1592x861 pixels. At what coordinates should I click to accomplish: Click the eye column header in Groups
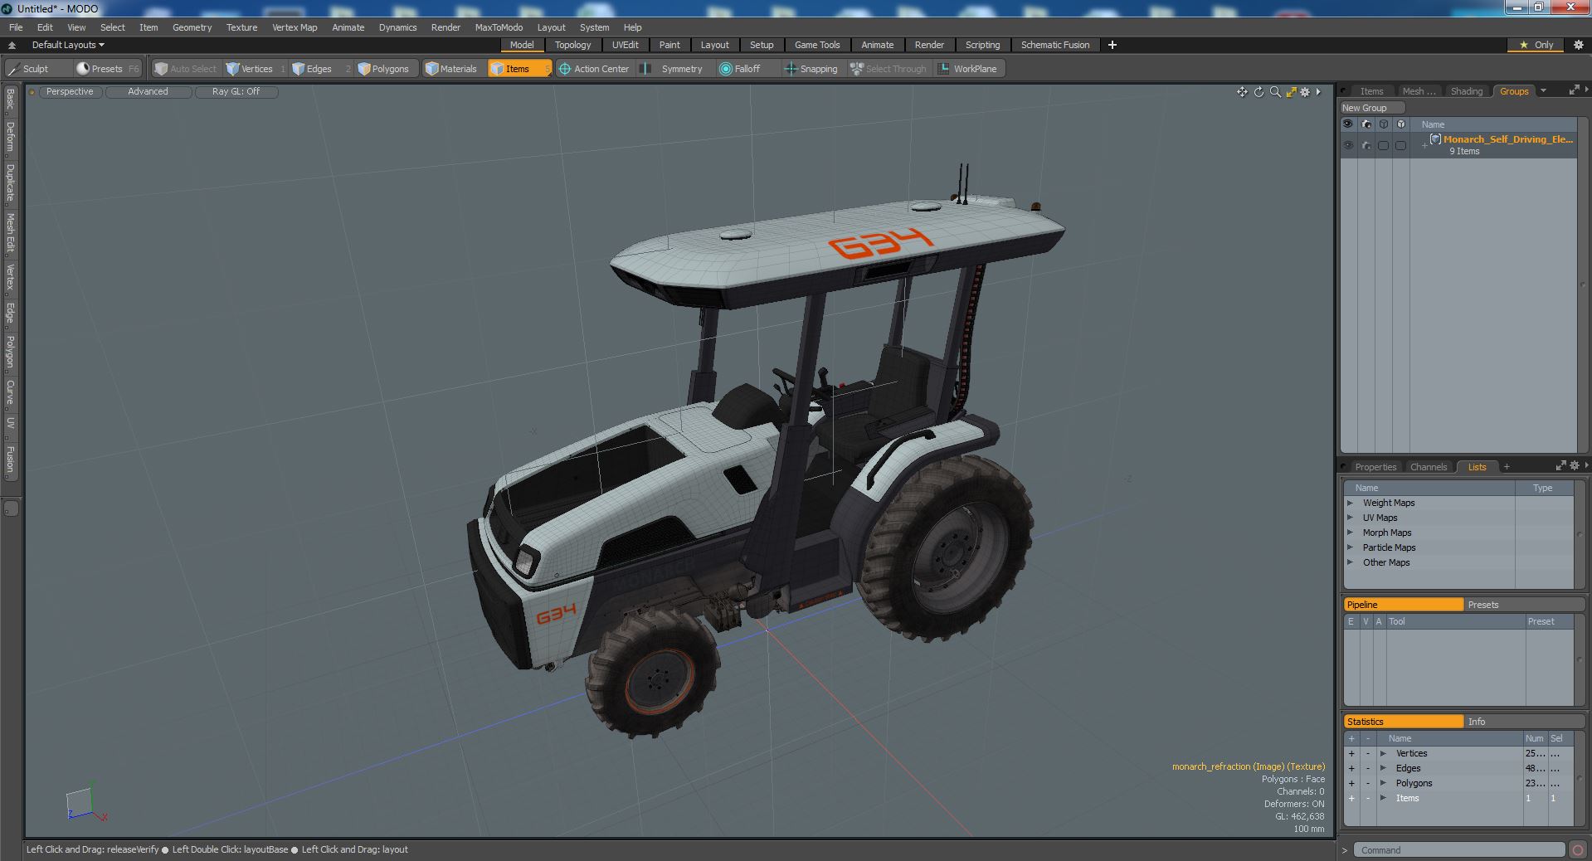pyautogui.click(x=1348, y=124)
